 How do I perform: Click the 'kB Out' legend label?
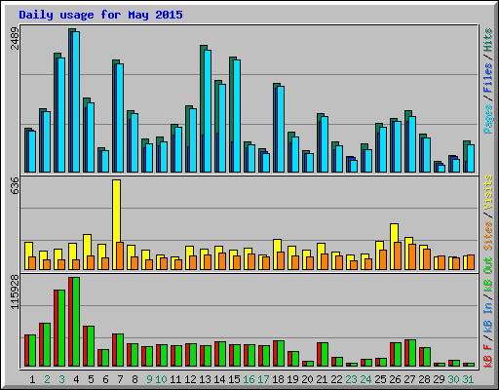point(488,275)
